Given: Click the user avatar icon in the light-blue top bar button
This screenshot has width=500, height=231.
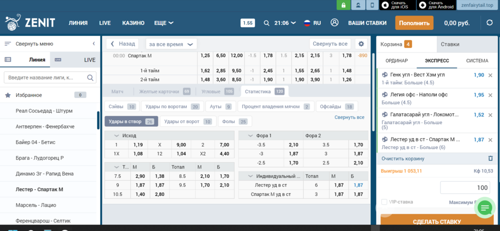Looking at the screenshot, I should tap(358, 5).
